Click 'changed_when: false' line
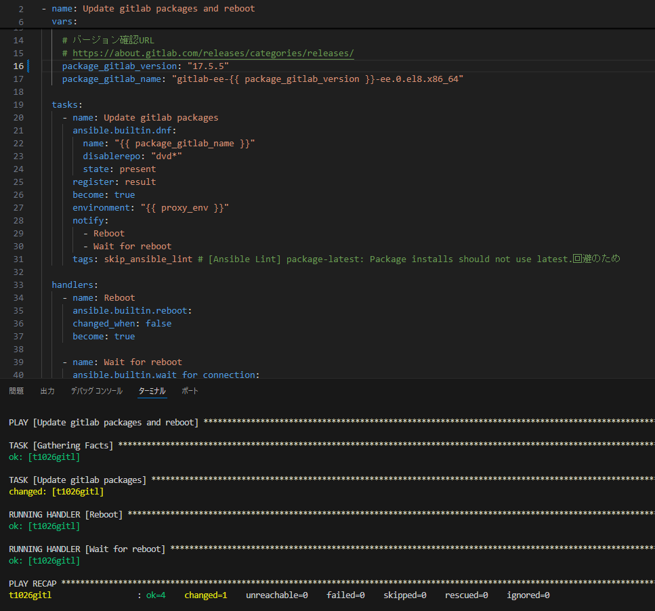 [x=122, y=324]
